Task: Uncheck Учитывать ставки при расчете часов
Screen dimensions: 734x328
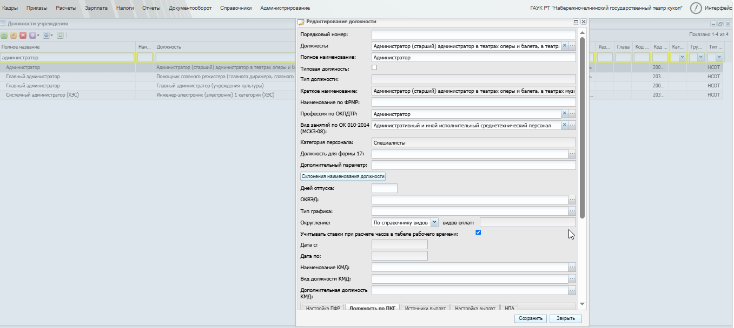Action: point(478,233)
